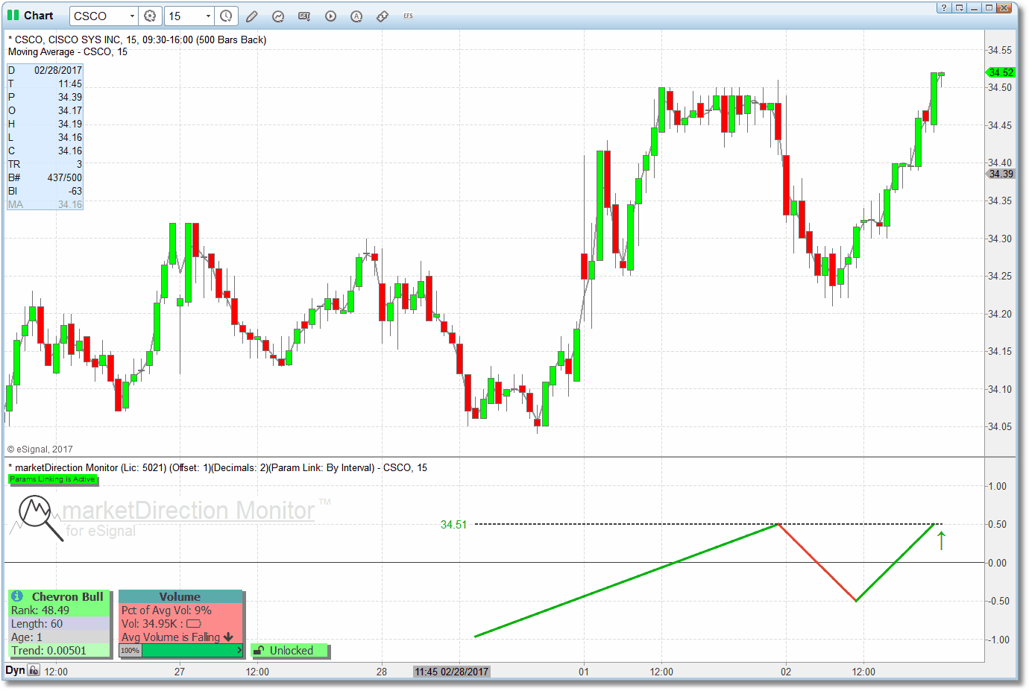Click the green up arrow indicator signal
The width and height of the screenshot is (1029, 691).
click(941, 540)
